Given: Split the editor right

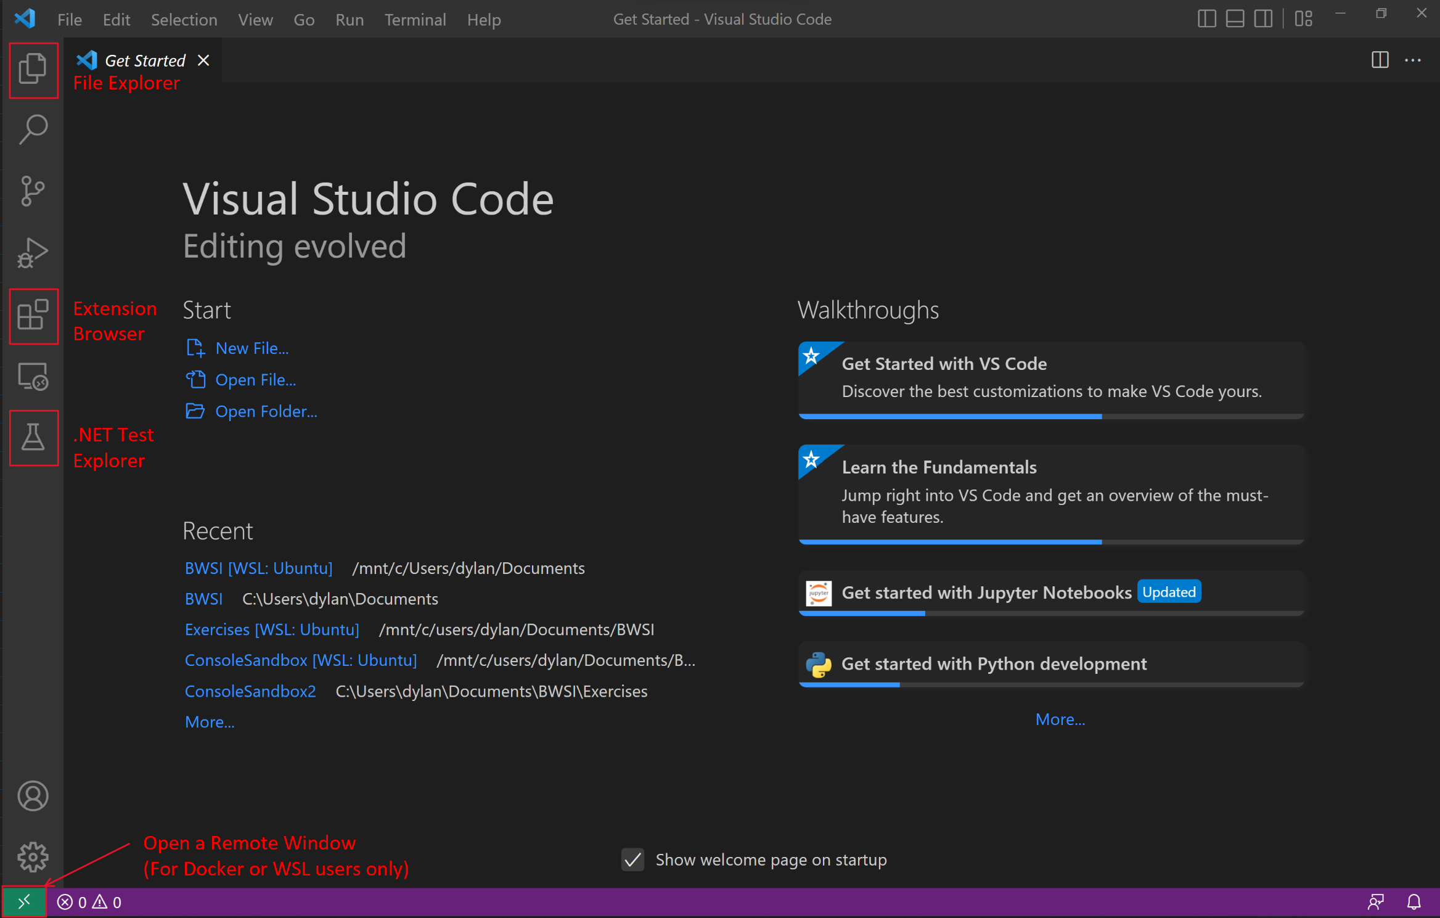Looking at the screenshot, I should (1380, 60).
